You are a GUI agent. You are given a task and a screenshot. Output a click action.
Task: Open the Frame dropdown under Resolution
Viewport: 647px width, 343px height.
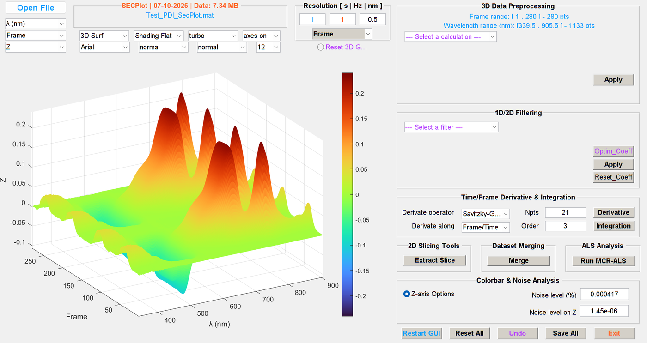coord(342,34)
